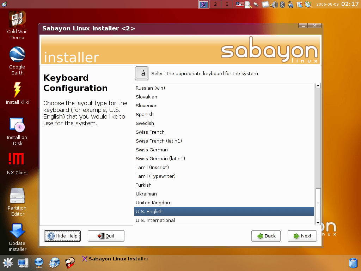Click the display monitor icon in the tray
Viewport: 361px width, 271px height.
(x=265, y=4)
